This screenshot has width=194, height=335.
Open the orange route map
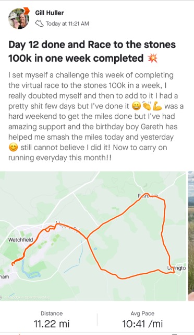(x=93, y=236)
